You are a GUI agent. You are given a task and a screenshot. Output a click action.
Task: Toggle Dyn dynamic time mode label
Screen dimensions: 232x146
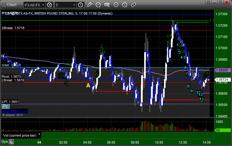pyautogui.click(x=4, y=142)
